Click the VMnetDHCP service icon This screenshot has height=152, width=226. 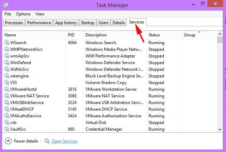[x=7, y=109]
